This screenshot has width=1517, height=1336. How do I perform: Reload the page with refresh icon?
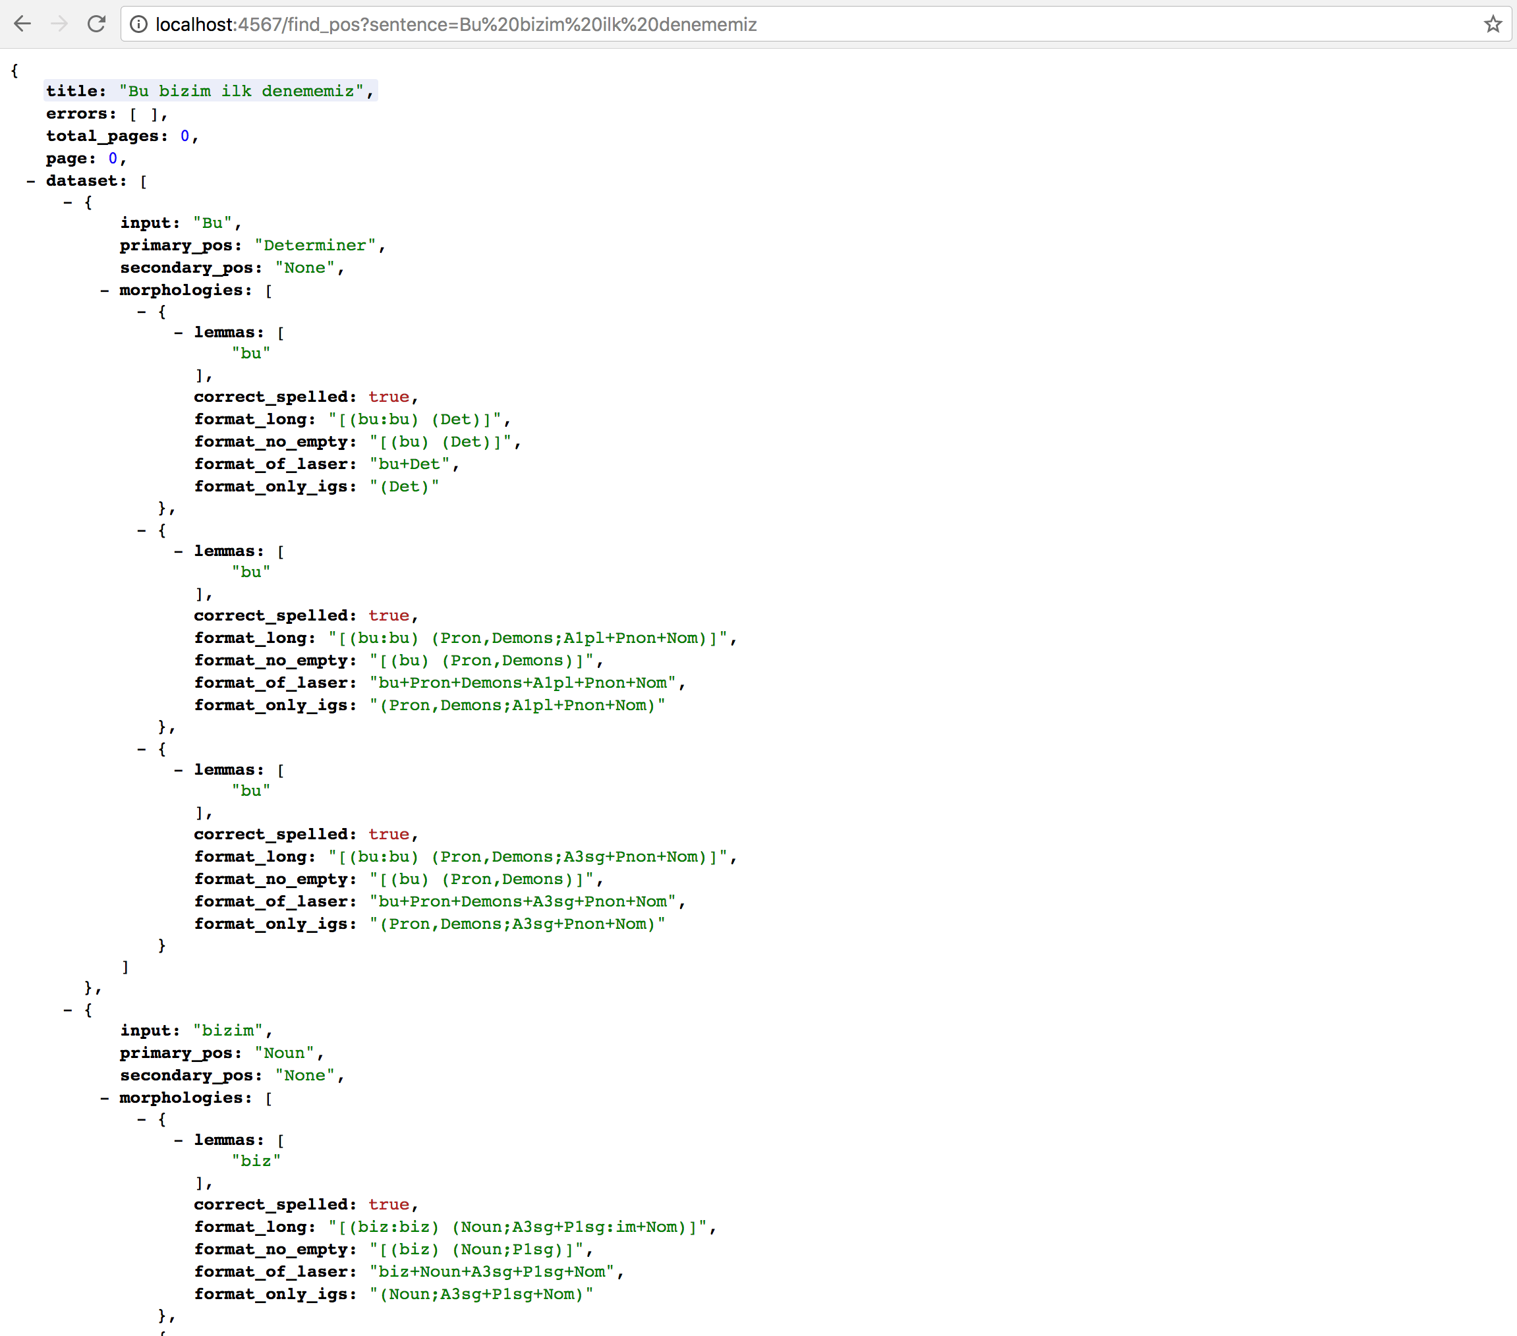point(96,24)
